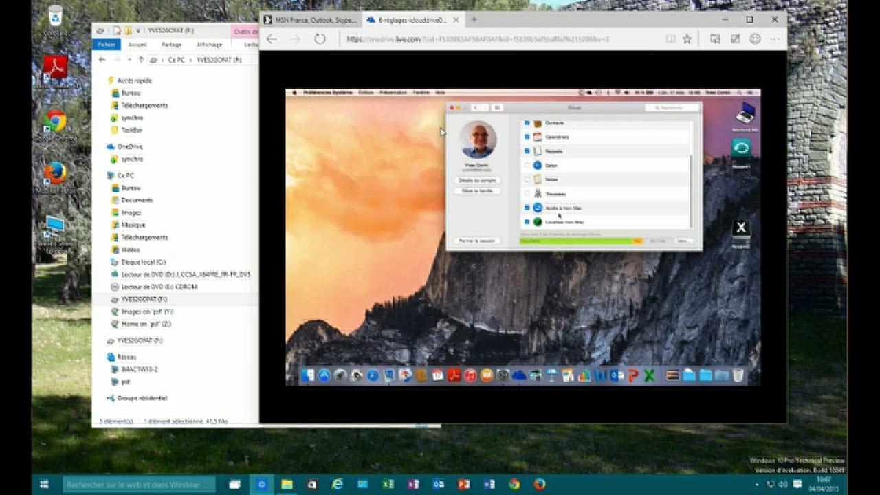This screenshot has height=495, width=880.
Task: Click the Détails du compte button
Action: pos(478,180)
